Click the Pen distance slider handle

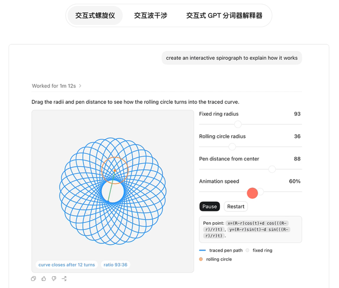pyautogui.click(x=272, y=169)
